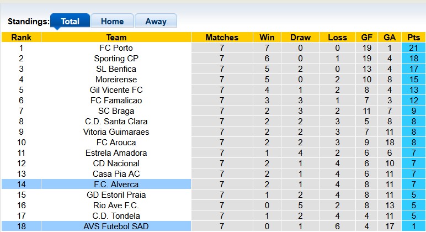Open Gil Vicente FC team entry
The height and width of the screenshot is (232, 426).
tap(116, 90)
